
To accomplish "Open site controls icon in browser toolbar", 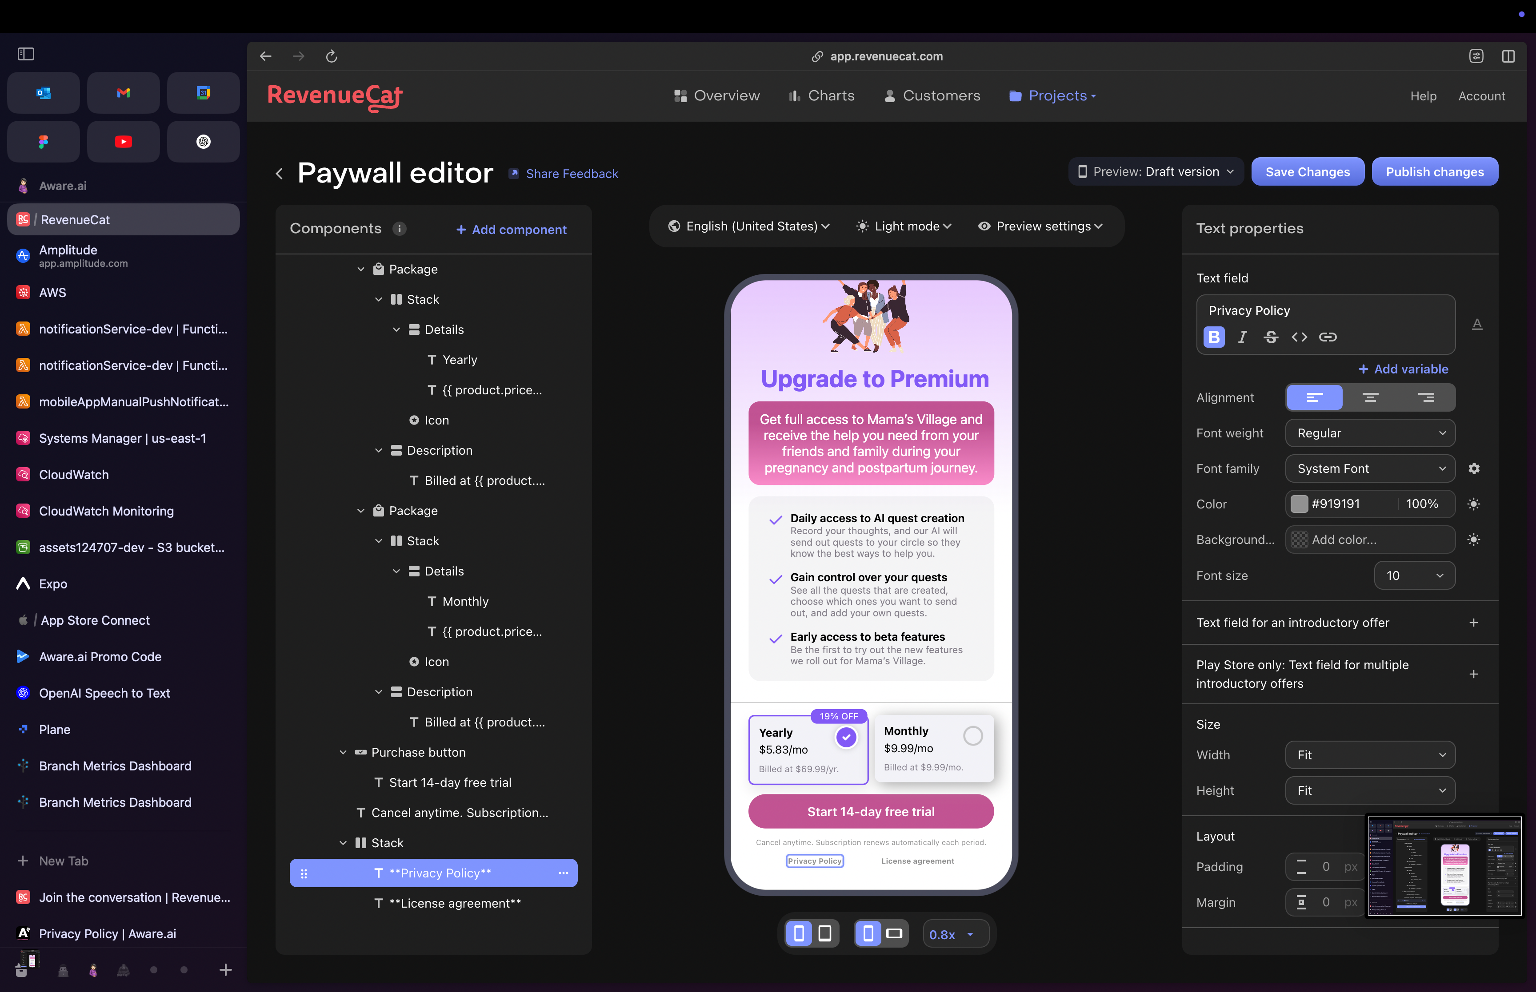I will pos(1476,57).
